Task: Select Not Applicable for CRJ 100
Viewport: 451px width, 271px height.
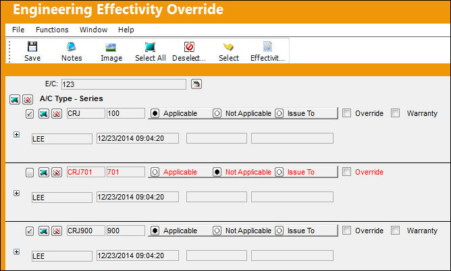Action: [x=217, y=113]
